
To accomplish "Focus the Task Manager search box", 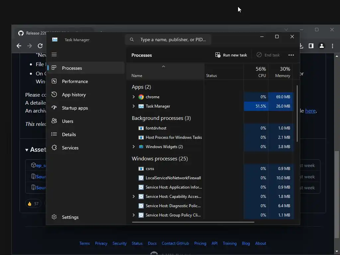I will 168,40.
